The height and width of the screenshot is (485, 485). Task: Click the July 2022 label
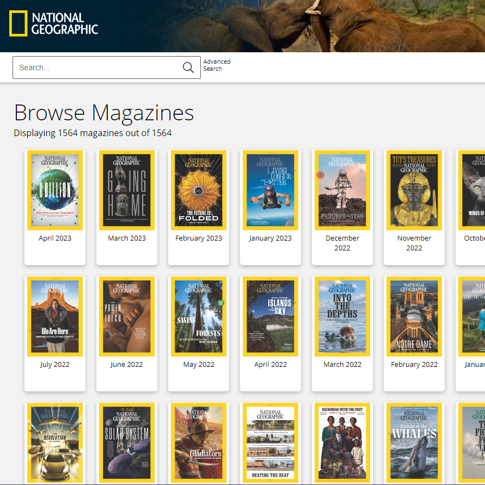click(55, 364)
